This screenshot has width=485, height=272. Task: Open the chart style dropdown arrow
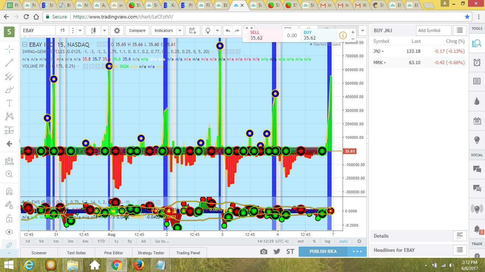pos(104,30)
